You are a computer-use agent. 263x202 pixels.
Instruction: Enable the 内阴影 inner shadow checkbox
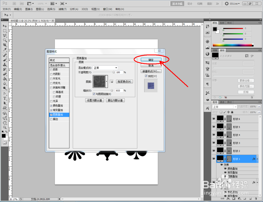(51, 74)
